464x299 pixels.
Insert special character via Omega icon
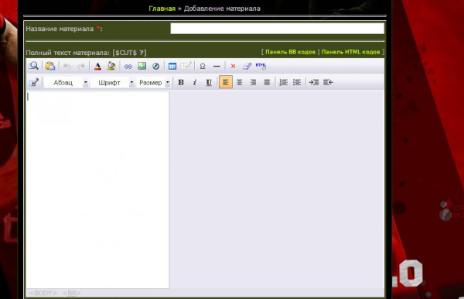point(203,66)
